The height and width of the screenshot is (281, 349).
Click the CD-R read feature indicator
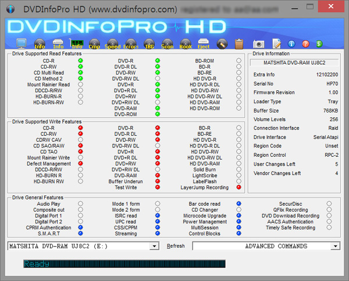point(81,61)
